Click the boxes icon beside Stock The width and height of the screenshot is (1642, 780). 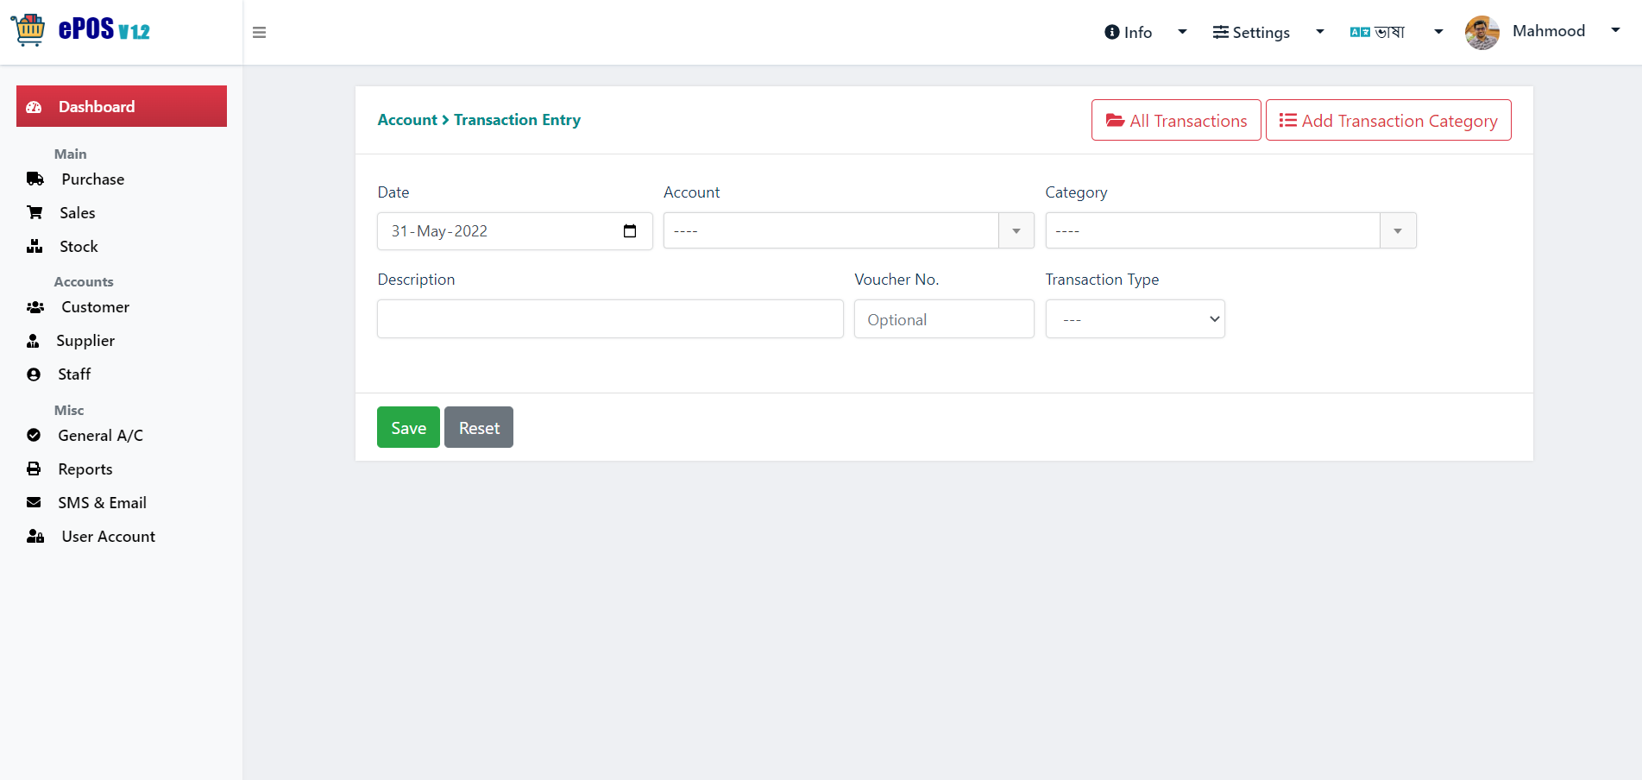35,247
